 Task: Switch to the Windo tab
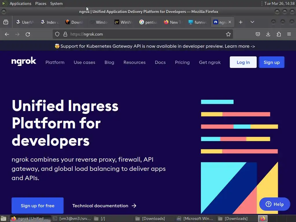(99, 22)
